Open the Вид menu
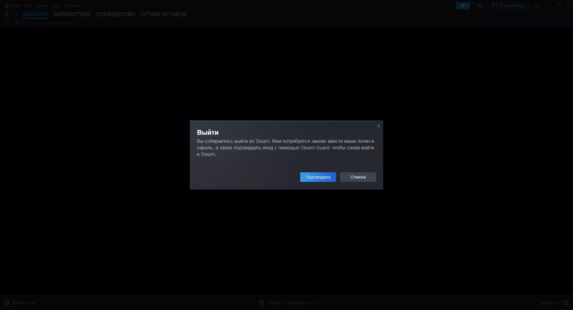 (28, 6)
